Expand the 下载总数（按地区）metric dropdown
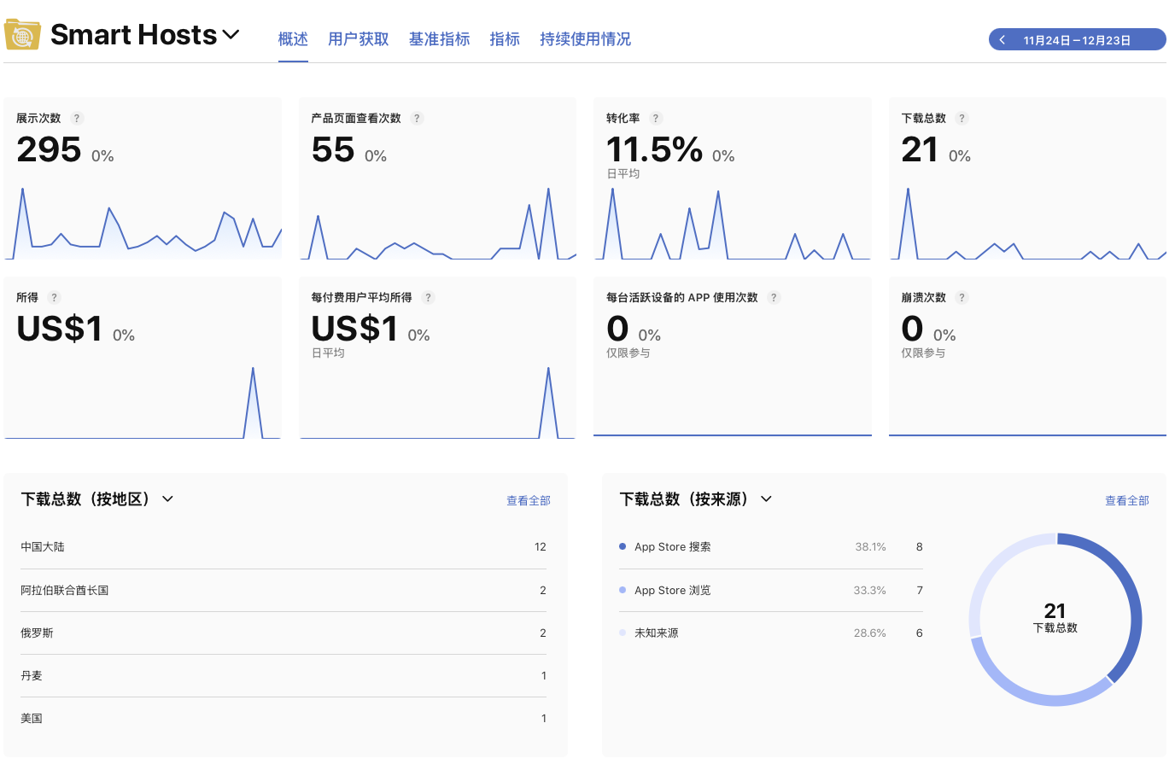This screenshot has height=764, width=1175. (x=167, y=499)
